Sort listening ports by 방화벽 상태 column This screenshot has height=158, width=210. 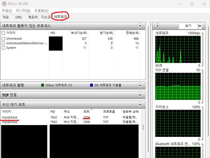[x=131, y=111]
